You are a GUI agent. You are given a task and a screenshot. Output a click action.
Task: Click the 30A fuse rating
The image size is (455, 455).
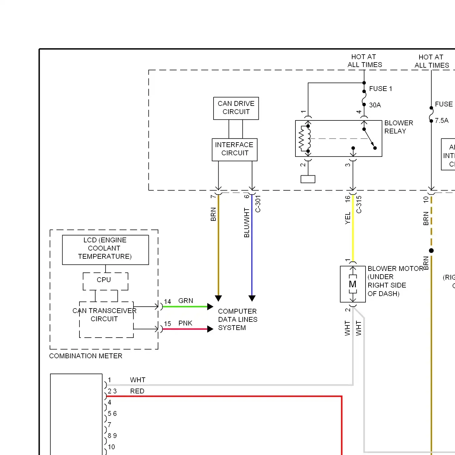pyautogui.click(x=375, y=105)
